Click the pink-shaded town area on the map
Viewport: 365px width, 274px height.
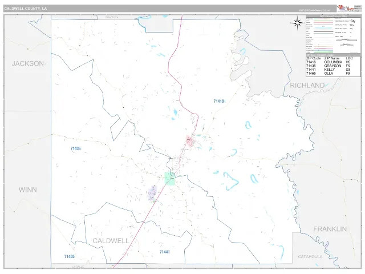click(190, 141)
